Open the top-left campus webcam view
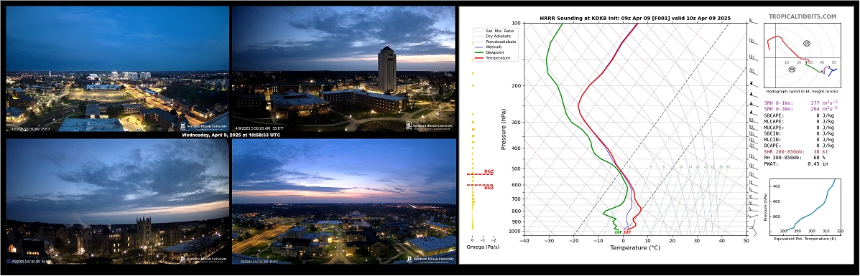 117,69
